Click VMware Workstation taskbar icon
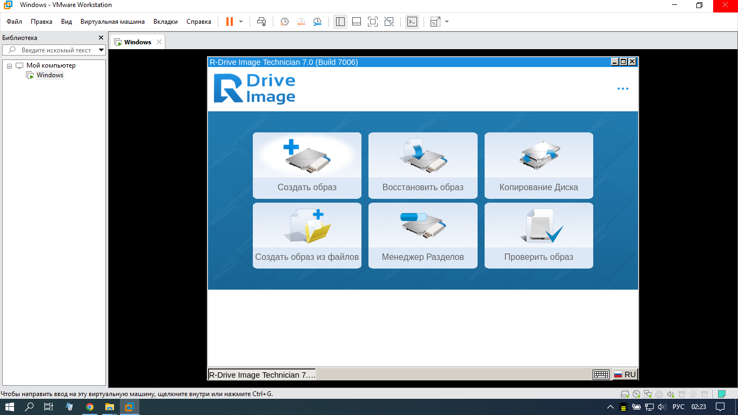 click(x=129, y=407)
